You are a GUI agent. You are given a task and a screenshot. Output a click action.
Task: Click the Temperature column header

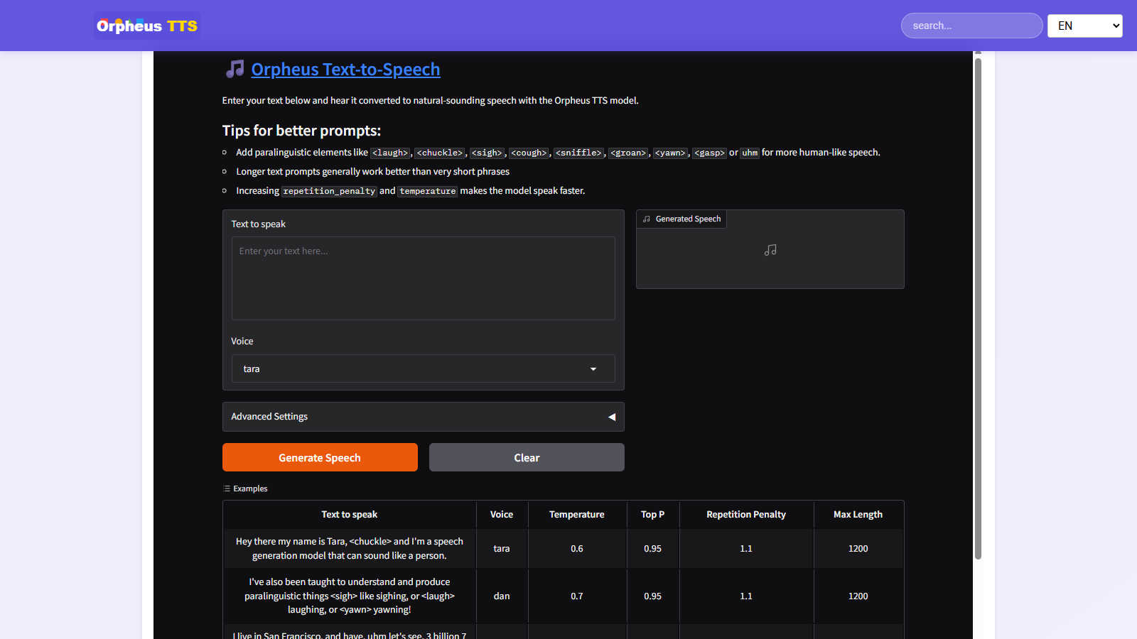(577, 514)
